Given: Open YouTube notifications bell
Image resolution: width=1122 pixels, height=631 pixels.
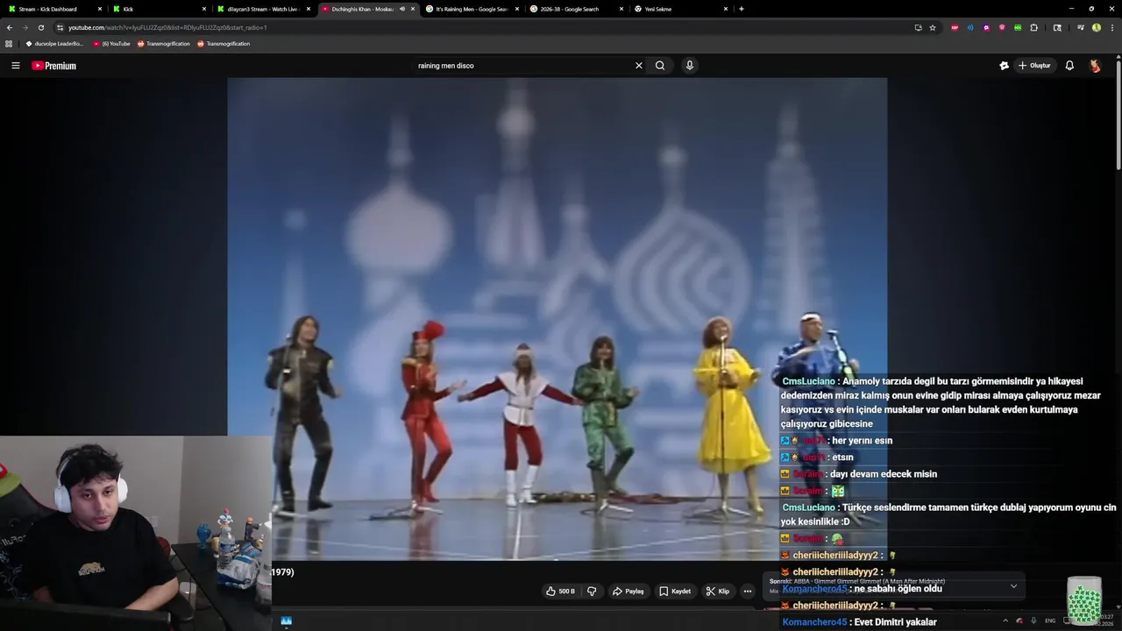Looking at the screenshot, I should coord(1069,66).
